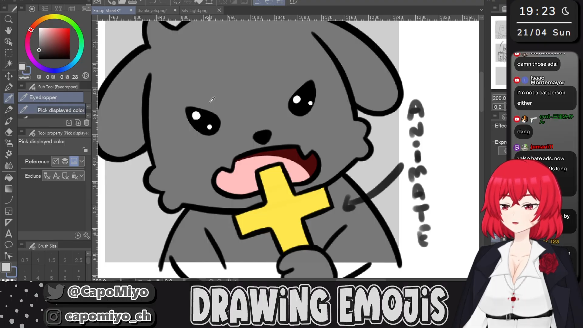This screenshot has width=583, height=328.
Task: Select Eyedropper sub tool group
Action: click(x=51, y=97)
